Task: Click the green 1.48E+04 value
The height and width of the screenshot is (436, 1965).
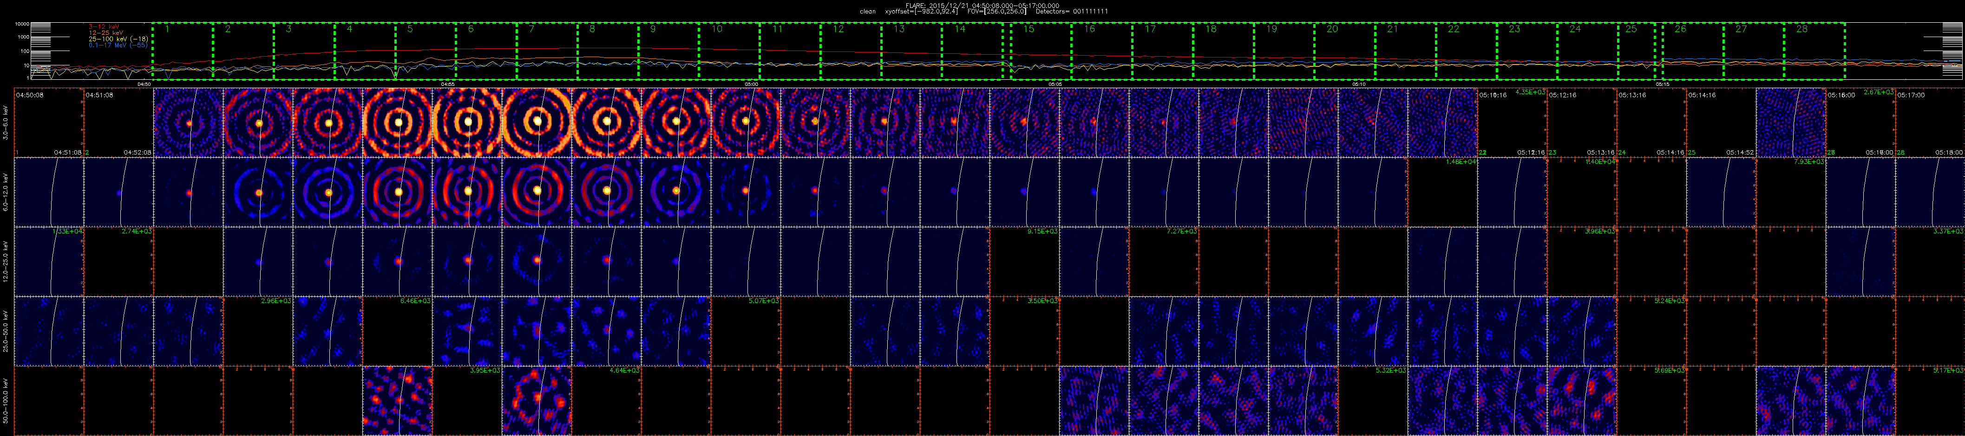Action: point(1460,161)
